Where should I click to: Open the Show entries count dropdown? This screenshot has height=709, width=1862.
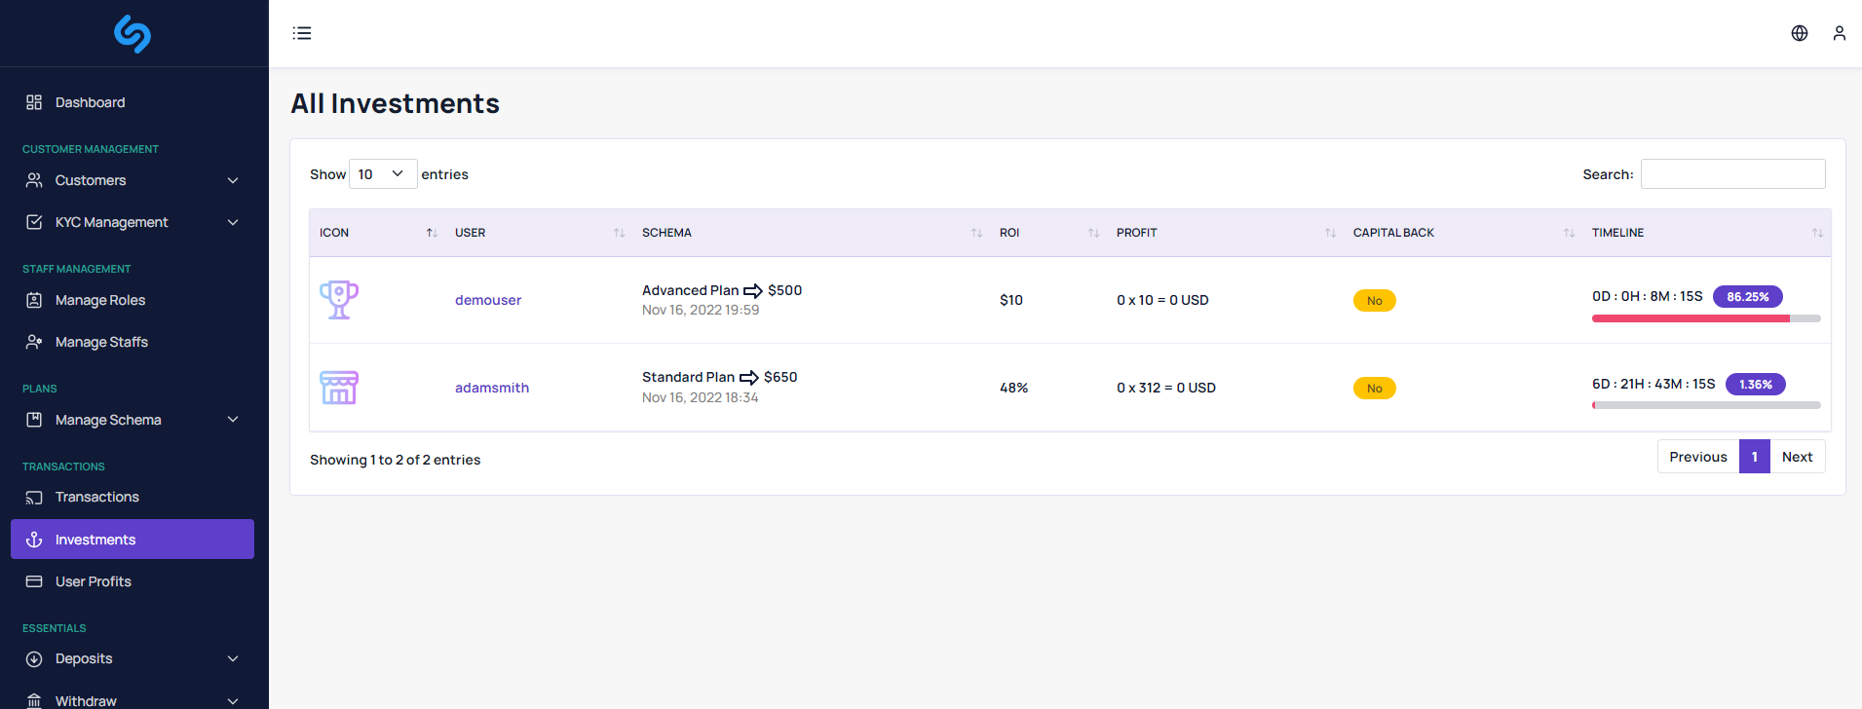382,174
